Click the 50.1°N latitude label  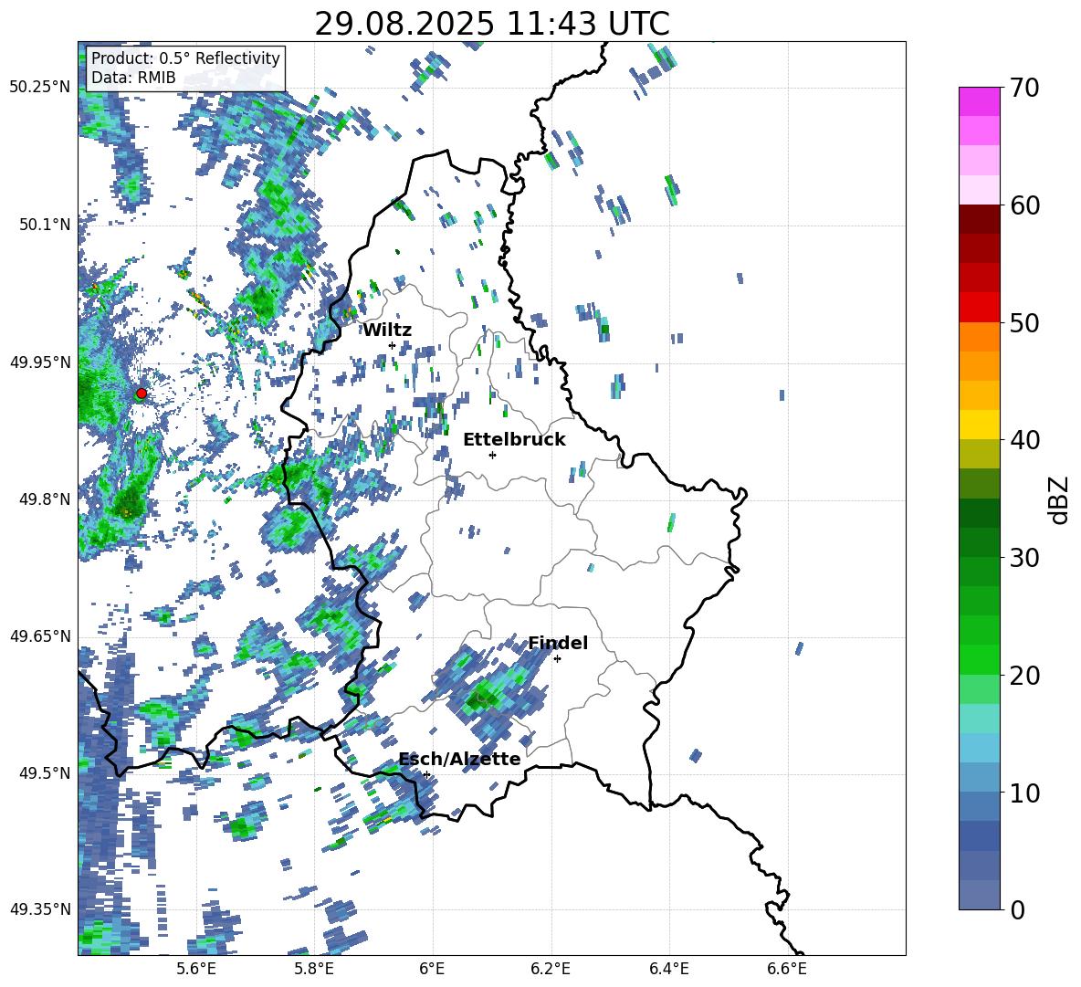pyautogui.click(x=46, y=225)
